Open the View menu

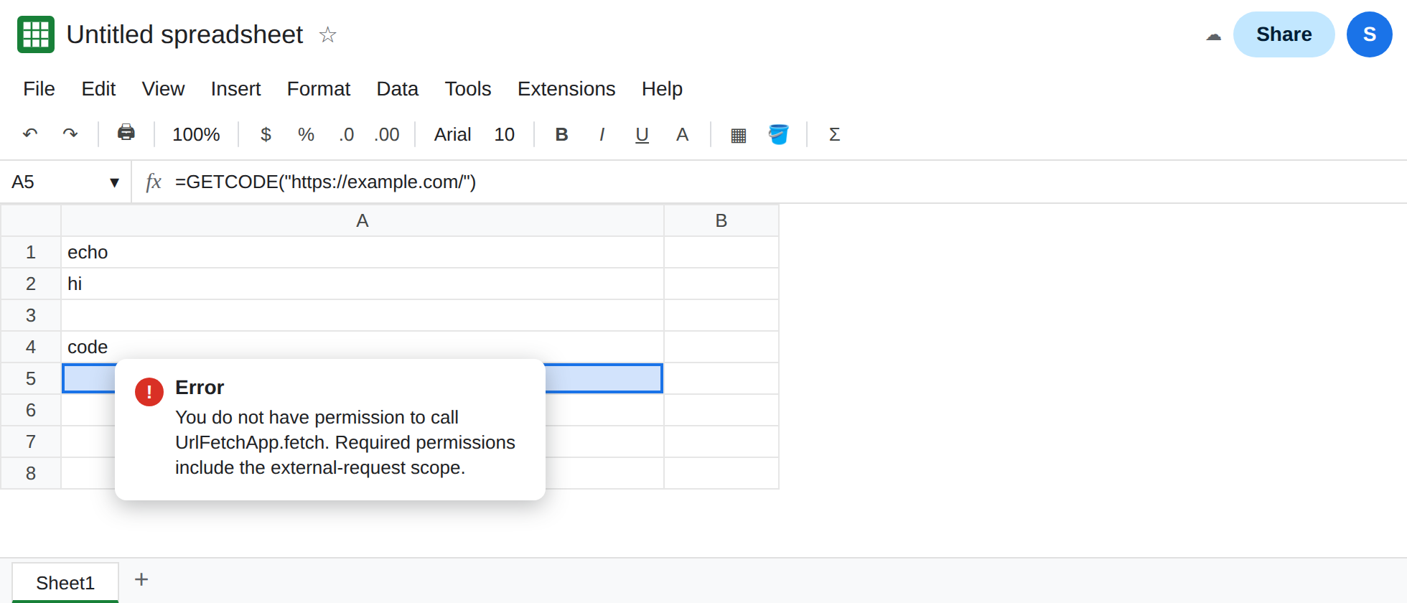pos(163,88)
